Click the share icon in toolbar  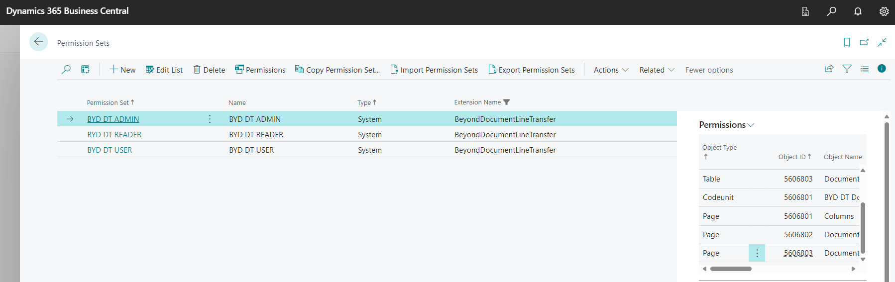pyautogui.click(x=829, y=69)
